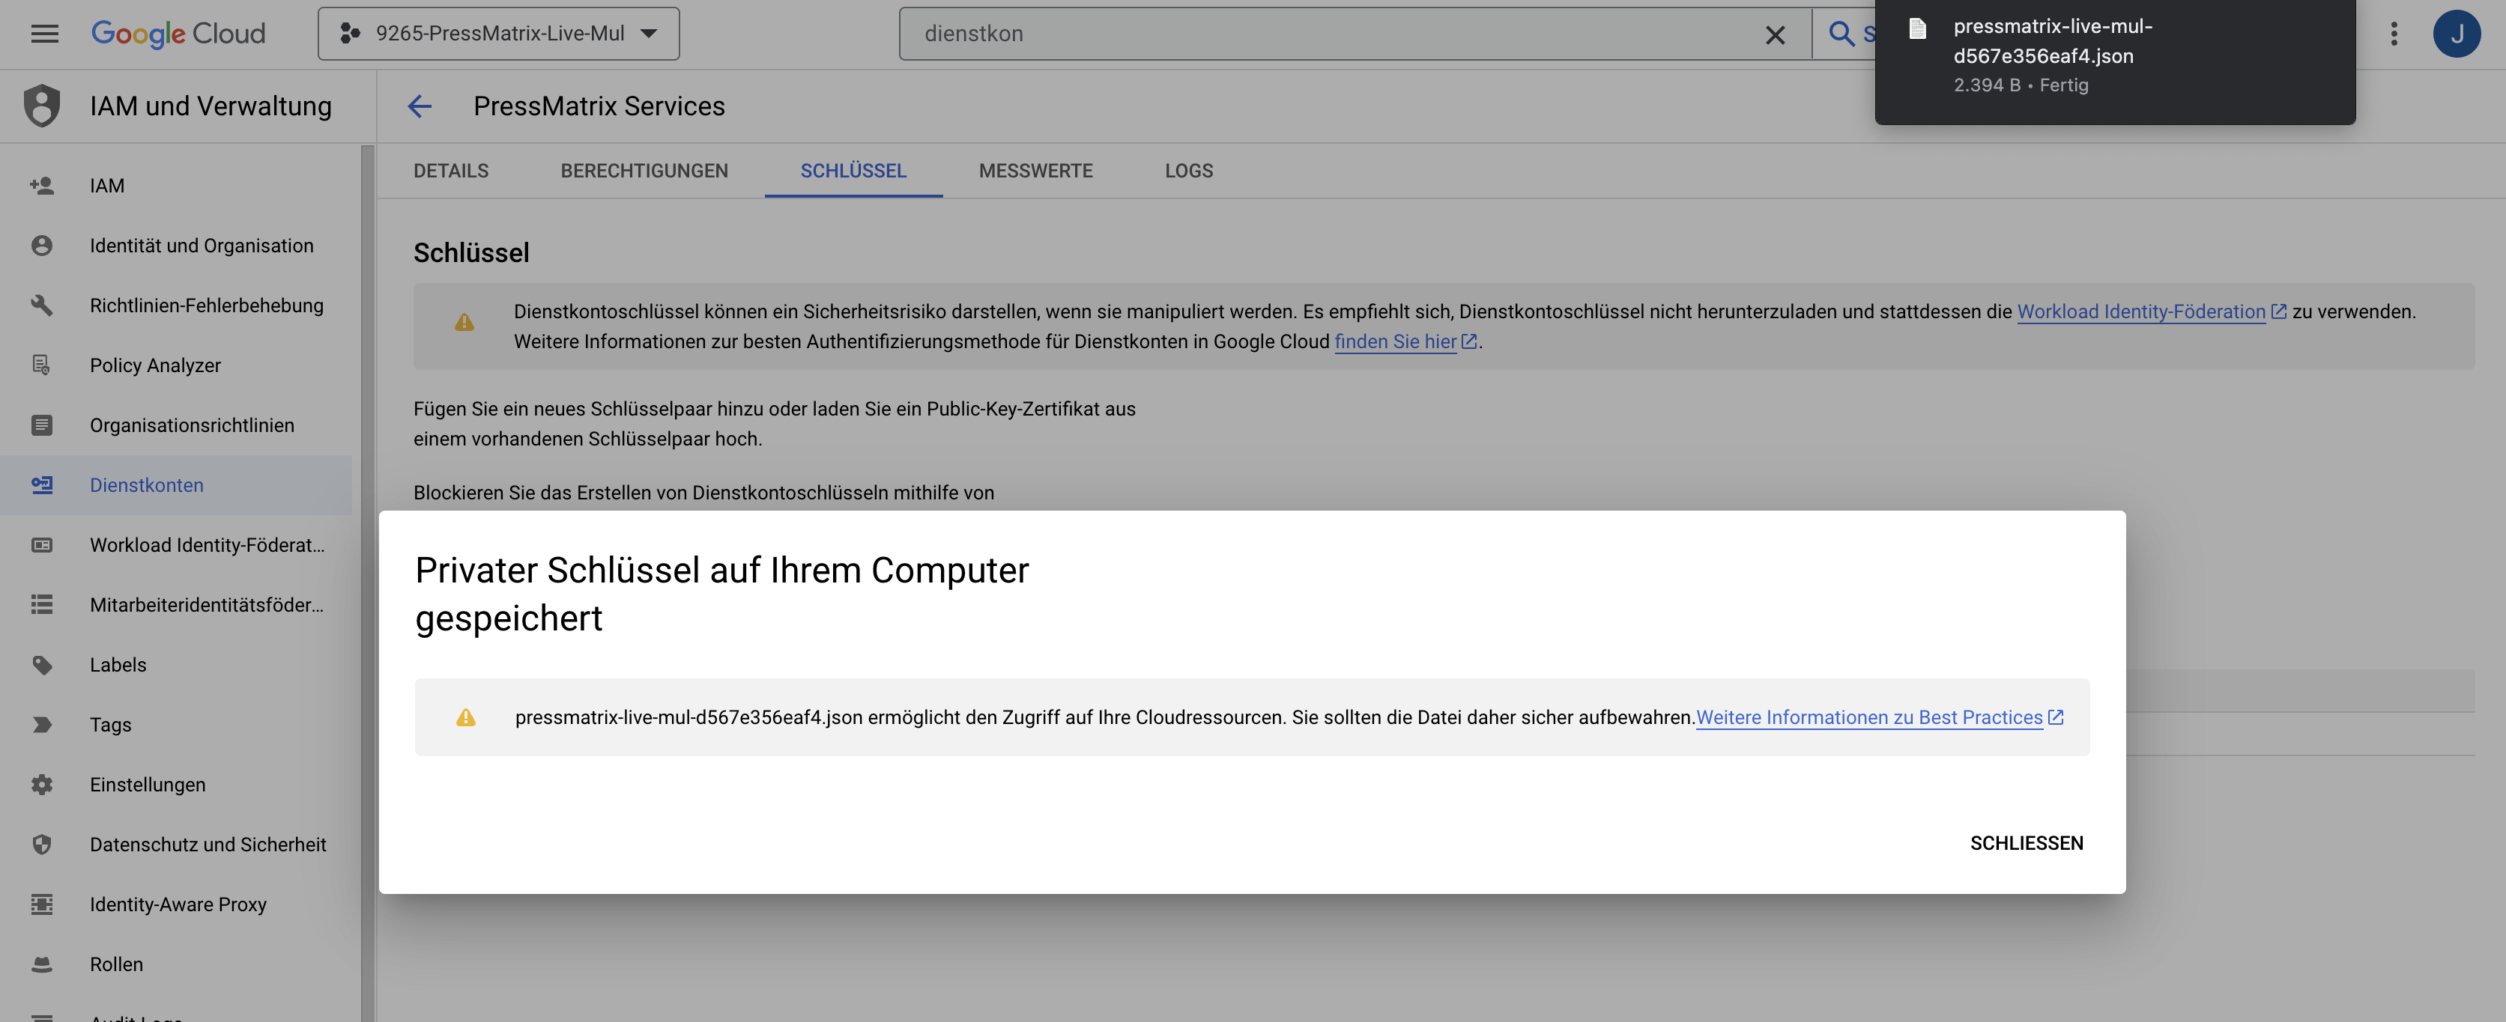
Task: Click the warning triangle in the Schlüssel notice
Action: coord(464,322)
